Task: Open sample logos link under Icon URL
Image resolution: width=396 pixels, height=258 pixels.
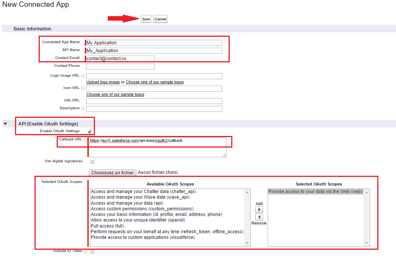Action: pyautogui.click(x=115, y=94)
